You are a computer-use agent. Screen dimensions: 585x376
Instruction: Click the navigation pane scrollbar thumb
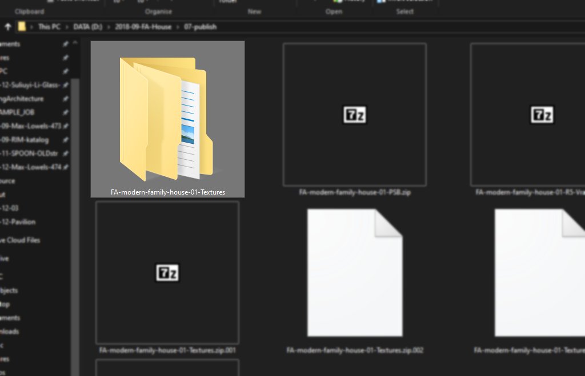point(75,227)
